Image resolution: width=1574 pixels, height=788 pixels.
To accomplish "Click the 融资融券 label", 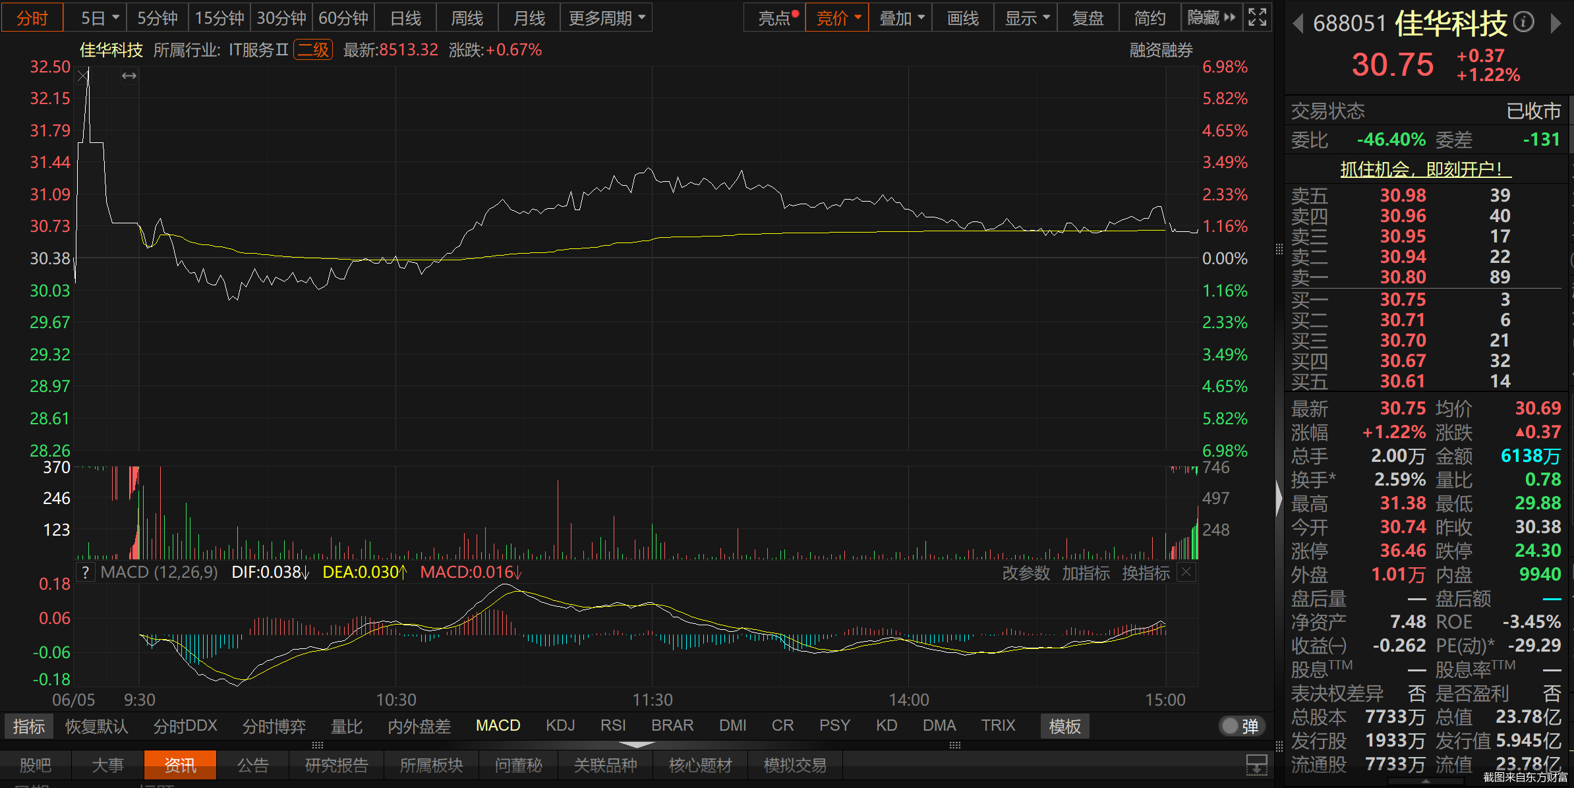I will pyautogui.click(x=1161, y=50).
